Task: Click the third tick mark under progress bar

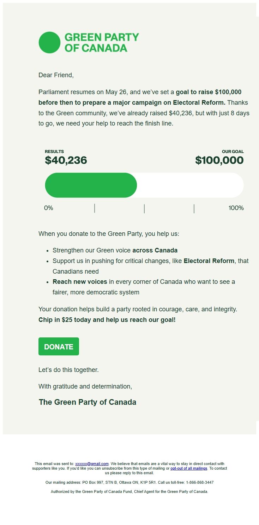Action: point(194,208)
